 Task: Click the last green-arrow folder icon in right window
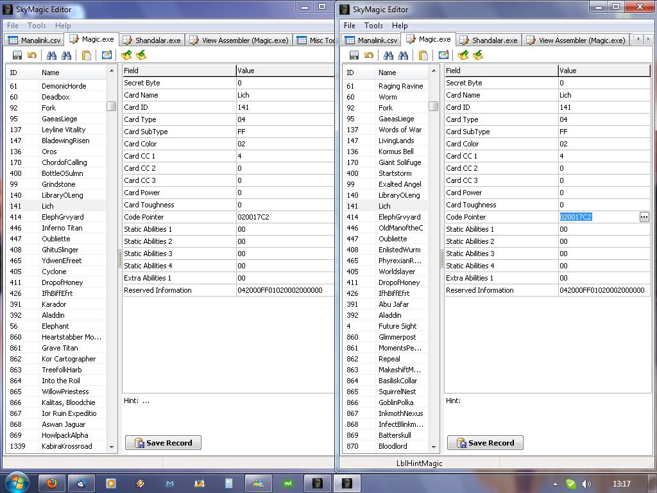coord(478,55)
